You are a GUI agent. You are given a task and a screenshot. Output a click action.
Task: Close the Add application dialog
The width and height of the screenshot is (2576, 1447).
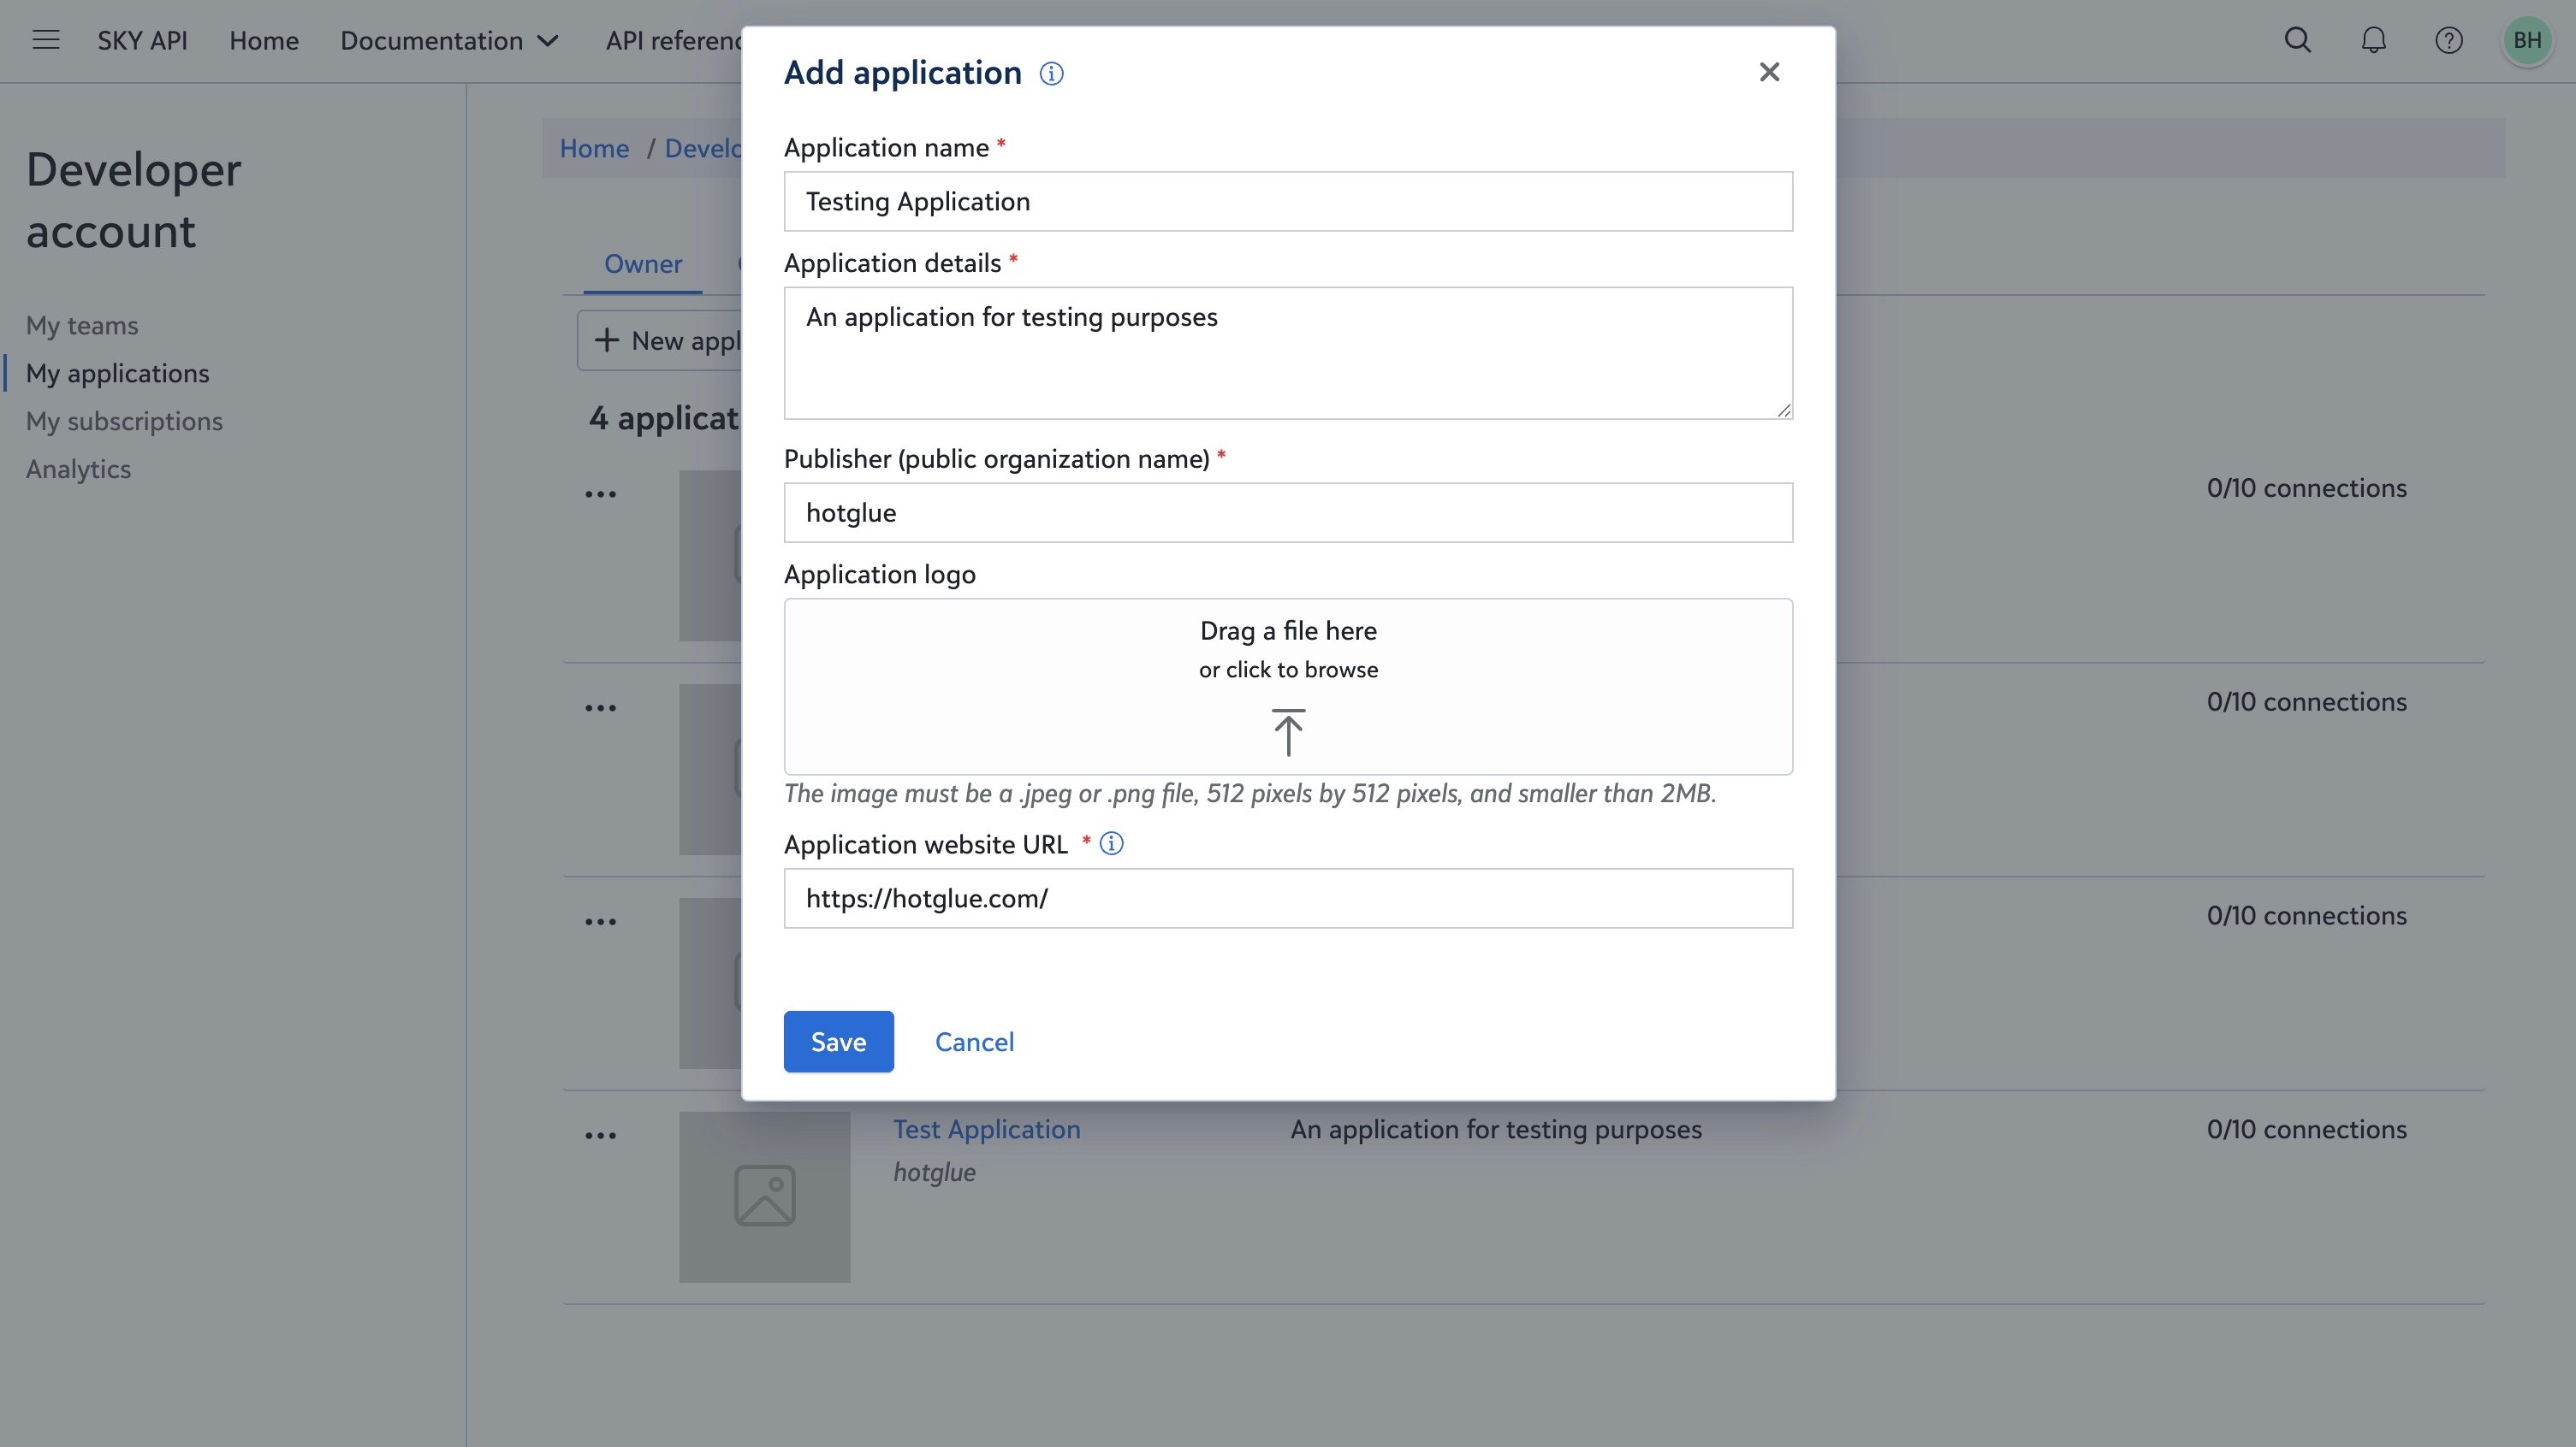coord(1769,72)
